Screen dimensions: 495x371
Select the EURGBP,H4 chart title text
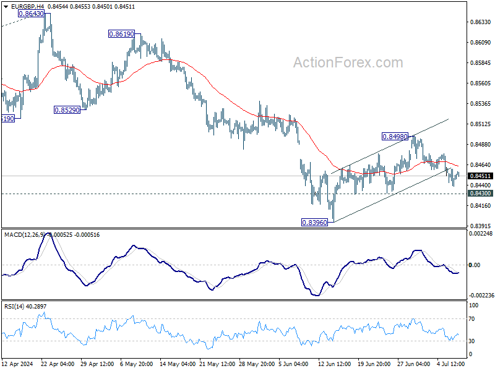(27, 7)
